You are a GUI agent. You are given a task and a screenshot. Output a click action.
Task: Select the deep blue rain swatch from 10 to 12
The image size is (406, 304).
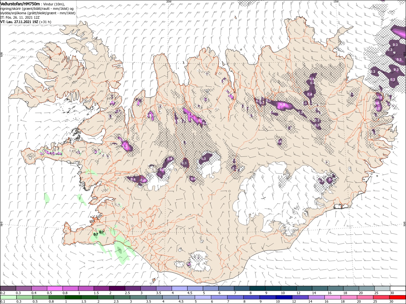[x=284, y=297]
